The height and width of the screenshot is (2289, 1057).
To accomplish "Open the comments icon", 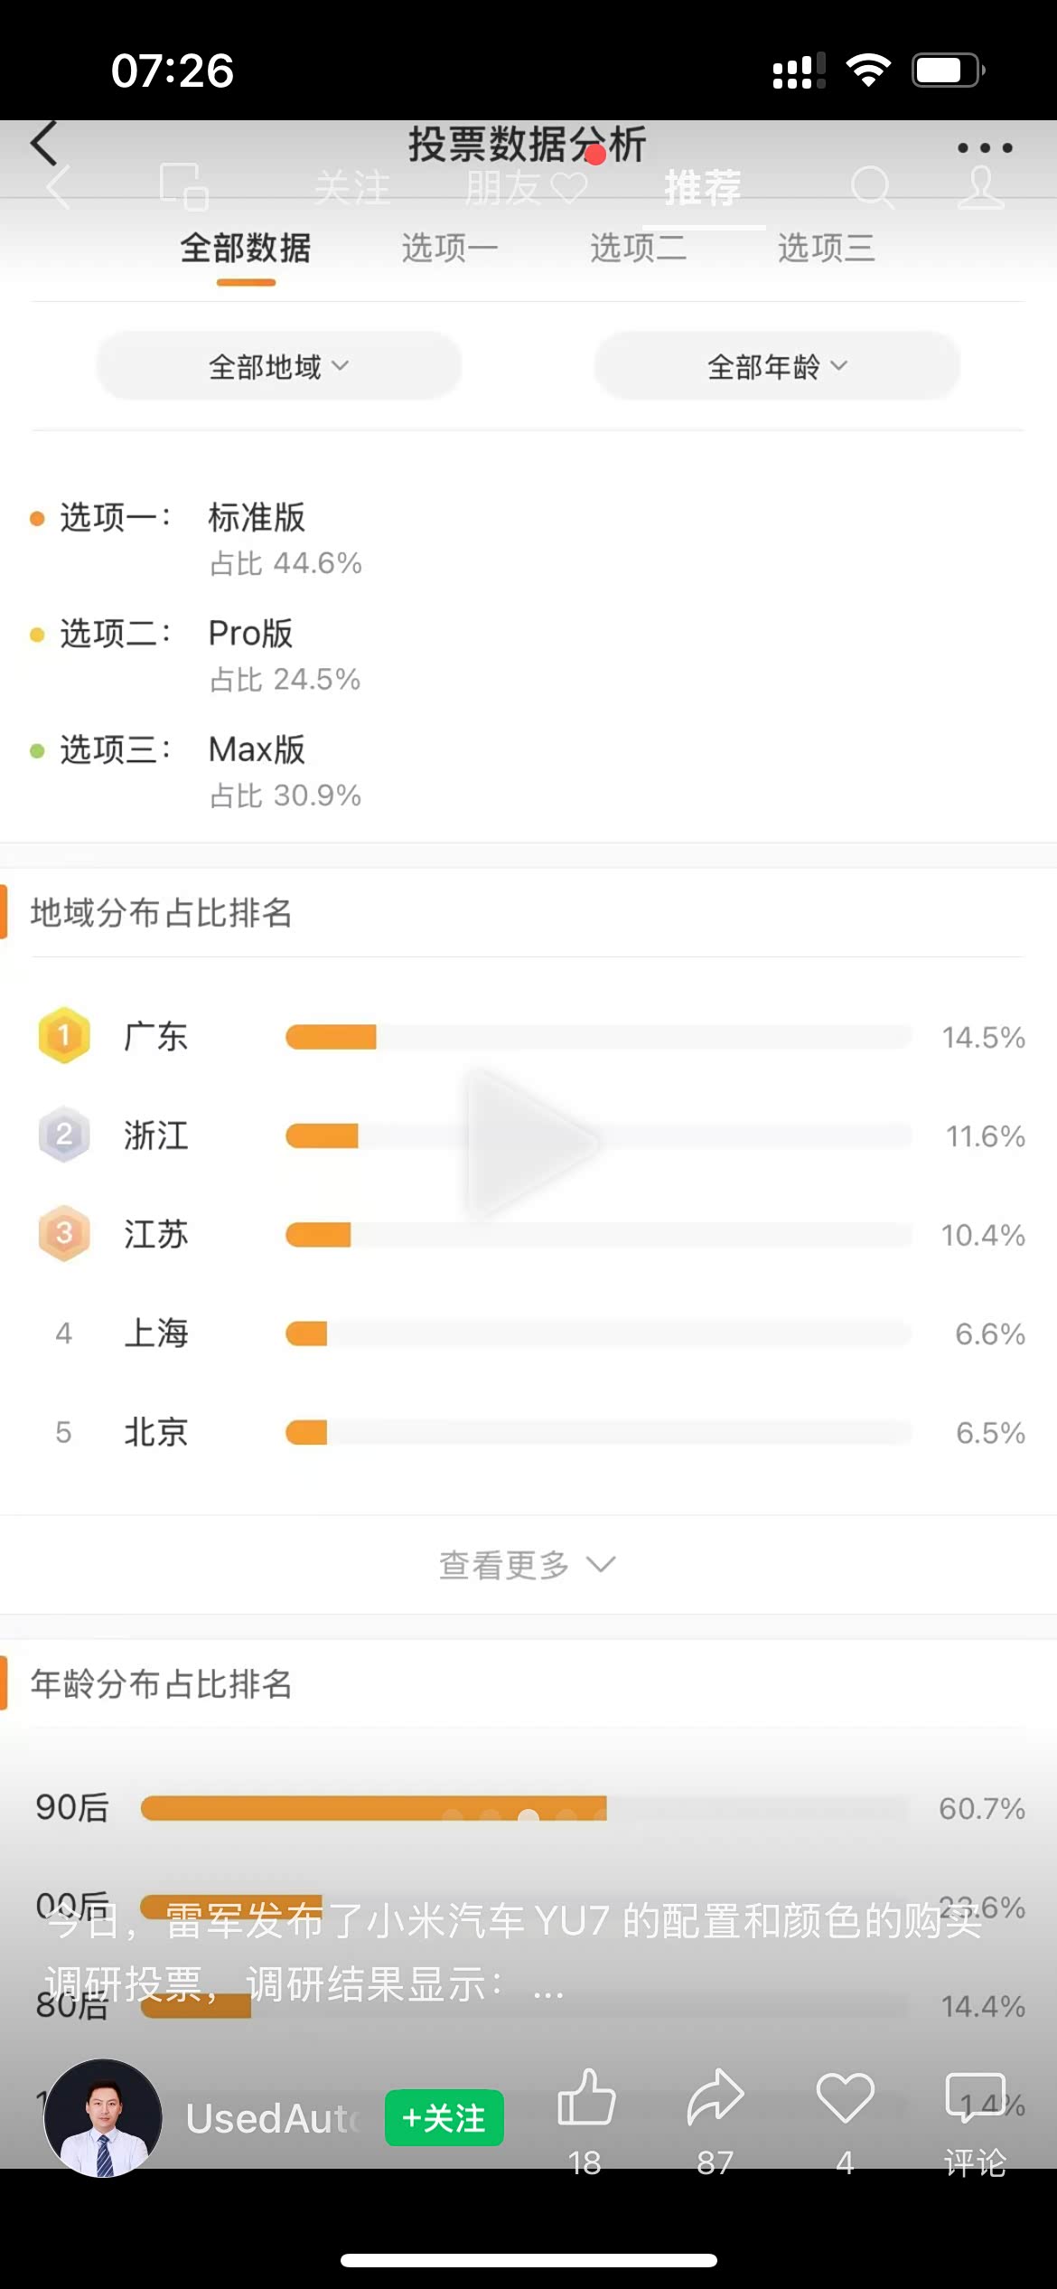I will click(975, 2099).
